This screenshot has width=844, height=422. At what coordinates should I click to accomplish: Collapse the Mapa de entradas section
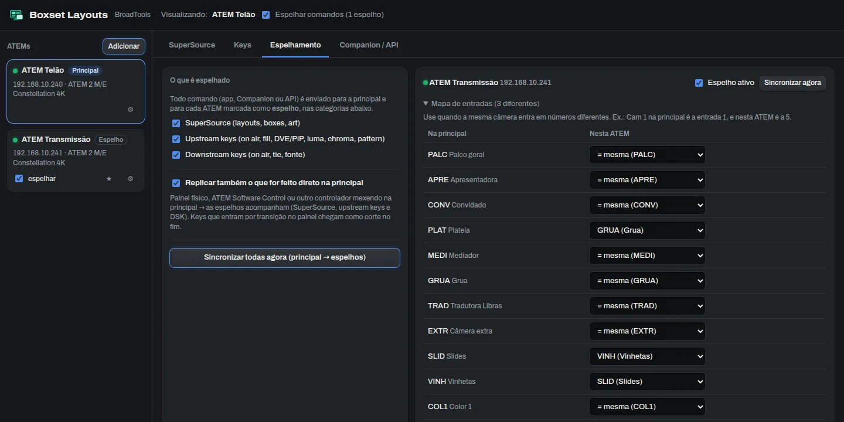click(x=481, y=104)
